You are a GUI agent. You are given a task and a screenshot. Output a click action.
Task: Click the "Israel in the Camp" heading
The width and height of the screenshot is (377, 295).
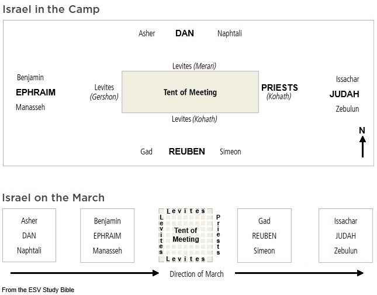pos(51,9)
